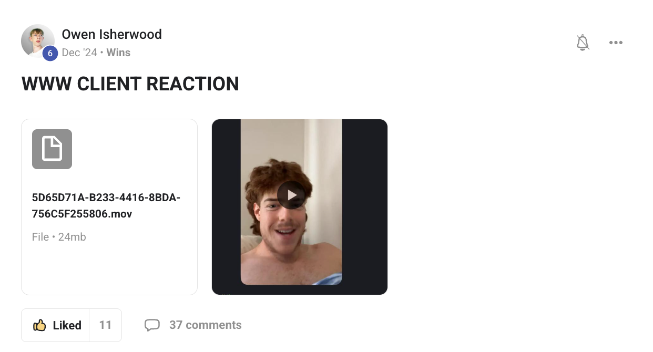This screenshot has width=653, height=352.
Task: Open the three-dot post options menu
Action: pyautogui.click(x=616, y=43)
